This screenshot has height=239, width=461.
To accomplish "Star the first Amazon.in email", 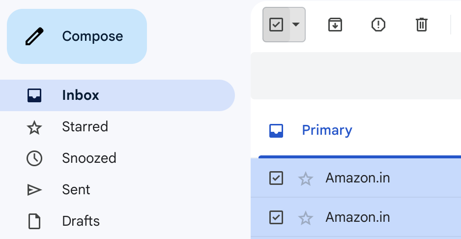I will (x=306, y=179).
